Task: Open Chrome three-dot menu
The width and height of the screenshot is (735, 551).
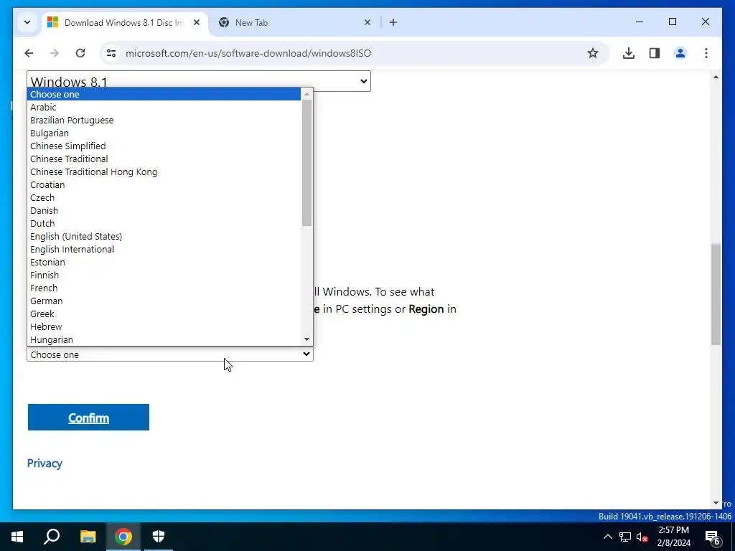Action: point(706,53)
